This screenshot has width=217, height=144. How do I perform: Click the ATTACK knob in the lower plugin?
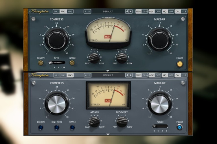pos(94,122)
